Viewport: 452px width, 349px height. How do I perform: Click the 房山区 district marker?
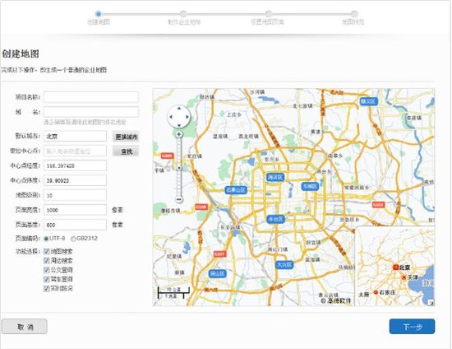click(x=217, y=273)
